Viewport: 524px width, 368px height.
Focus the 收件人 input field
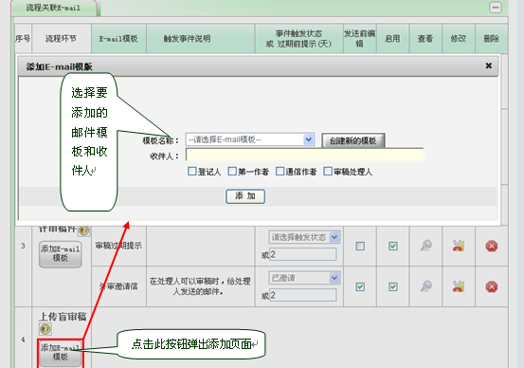click(304, 155)
